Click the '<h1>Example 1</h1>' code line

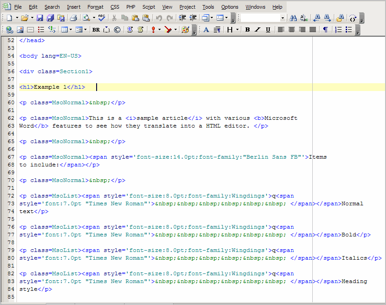pos(52,87)
